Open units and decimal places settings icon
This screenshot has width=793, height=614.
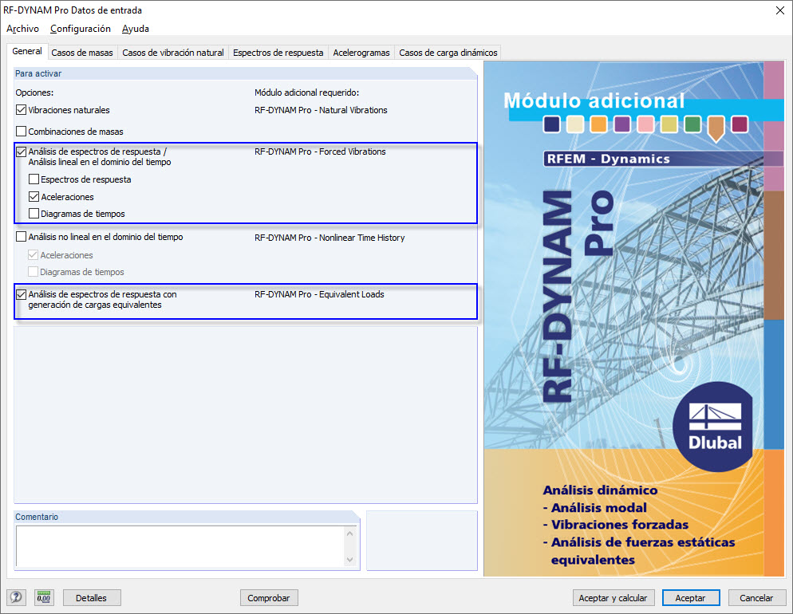point(44,597)
